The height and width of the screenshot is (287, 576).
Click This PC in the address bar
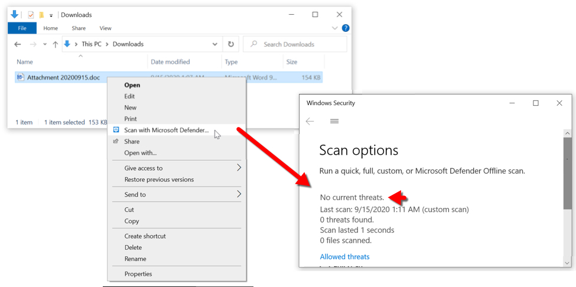point(92,44)
